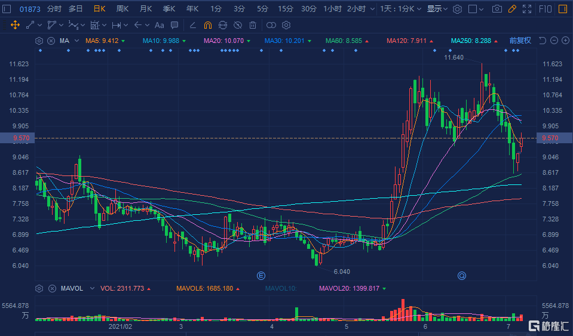Click the overlapping circles compare icon
Screen dimensions: 573x336
click(271, 25)
